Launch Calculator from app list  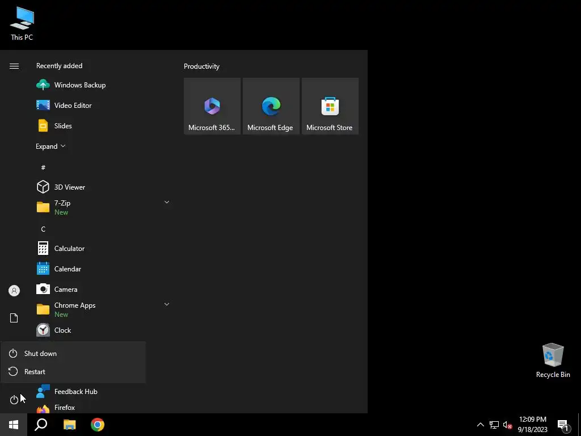coord(104,249)
